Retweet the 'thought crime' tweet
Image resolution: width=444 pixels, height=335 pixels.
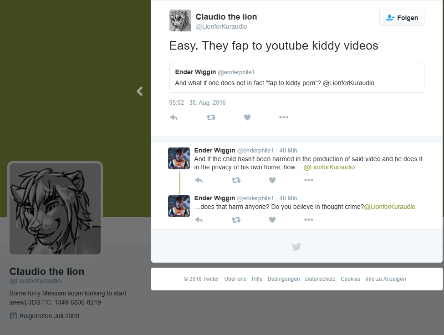(236, 220)
